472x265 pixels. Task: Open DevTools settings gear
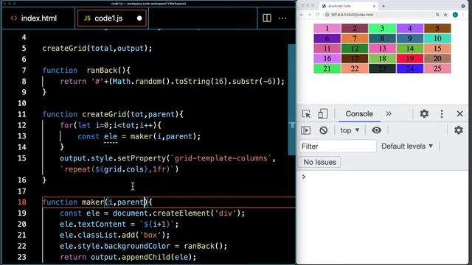(424, 113)
